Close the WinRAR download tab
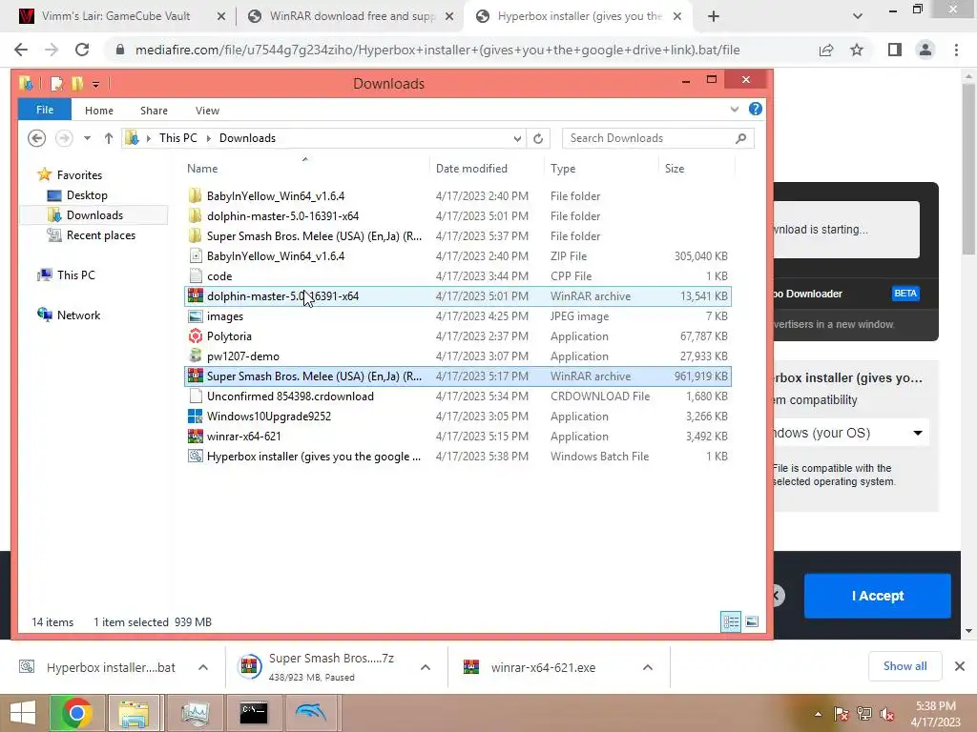Image resolution: width=977 pixels, height=732 pixels. point(449,17)
